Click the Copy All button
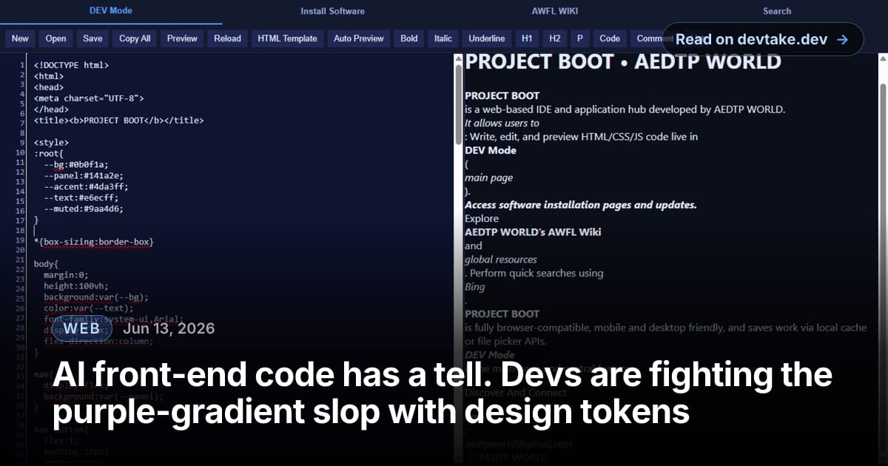The height and width of the screenshot is (466, 888). click(x=135, y=38)
